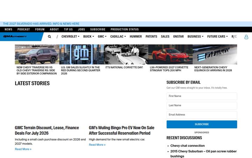Image resolution: width=252 pixels, height=158 pixels.
Task: Open GMC Terrain Discount article title
Action: point(47,130)
